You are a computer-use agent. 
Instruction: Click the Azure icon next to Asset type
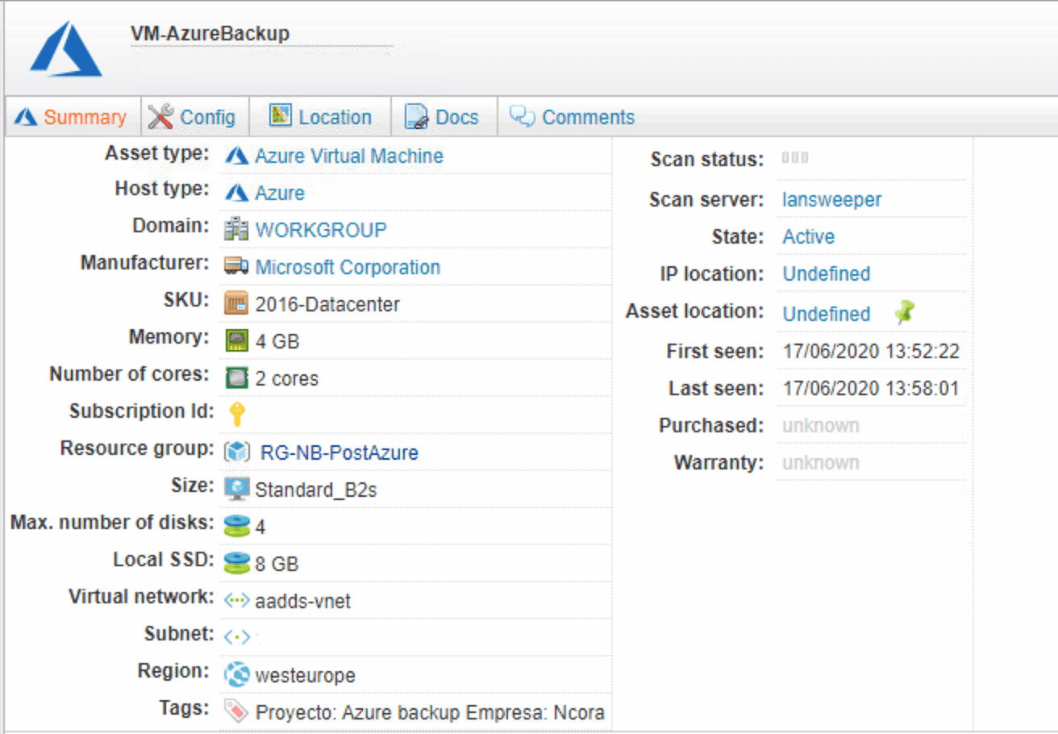pos(236,156)
